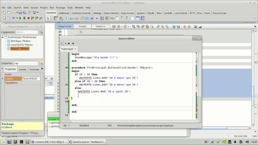Pick the TEdit component icon
Screen dimensions: 258x145
(76, 19)
